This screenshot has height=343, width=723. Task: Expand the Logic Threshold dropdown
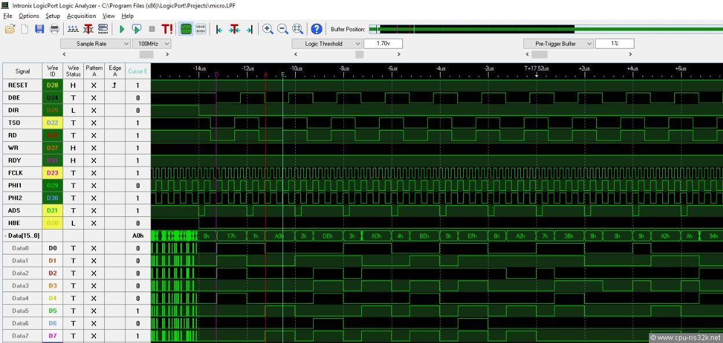click(326, 43)
